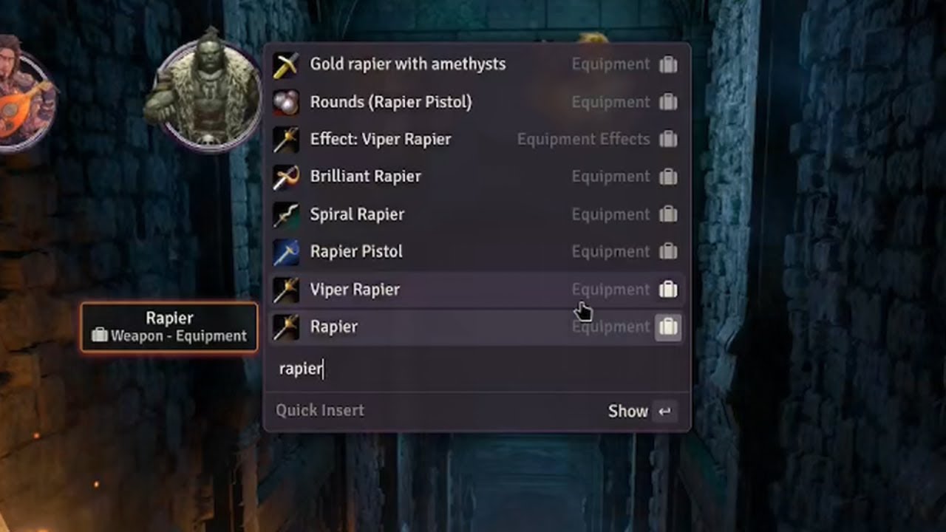The image size is (946, 532).
Task: Click the Rounds (Rapier Pistol) ammo icon
Action: pyautogui.click(x=285, y=102)
